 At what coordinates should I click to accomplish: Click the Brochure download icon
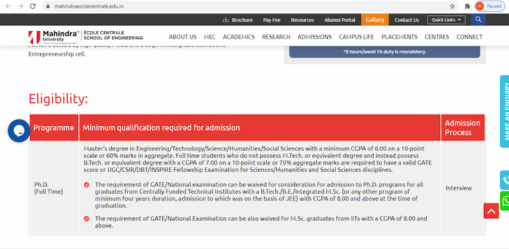pos(226,20)
